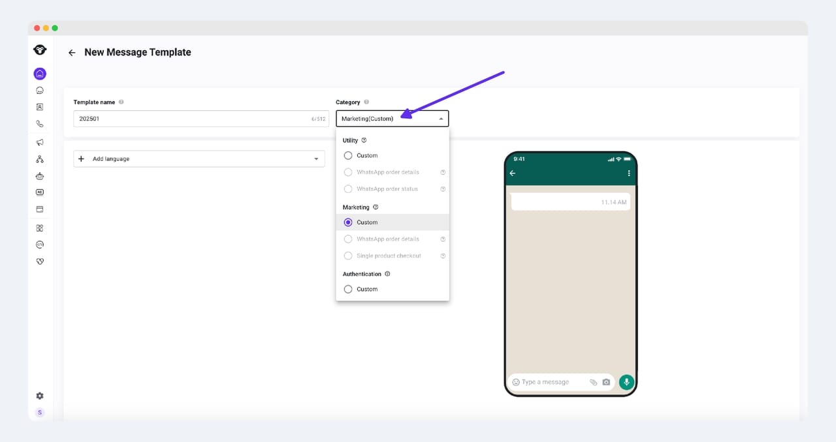Click the three-dot menu in phone preview
The width and height of the screenshot is (836, 442).
pos(629,173)
